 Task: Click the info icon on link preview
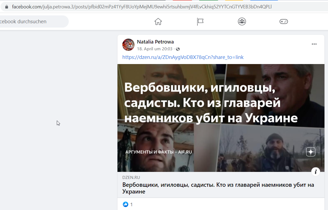pyautogui.click(x=316, y=172)
